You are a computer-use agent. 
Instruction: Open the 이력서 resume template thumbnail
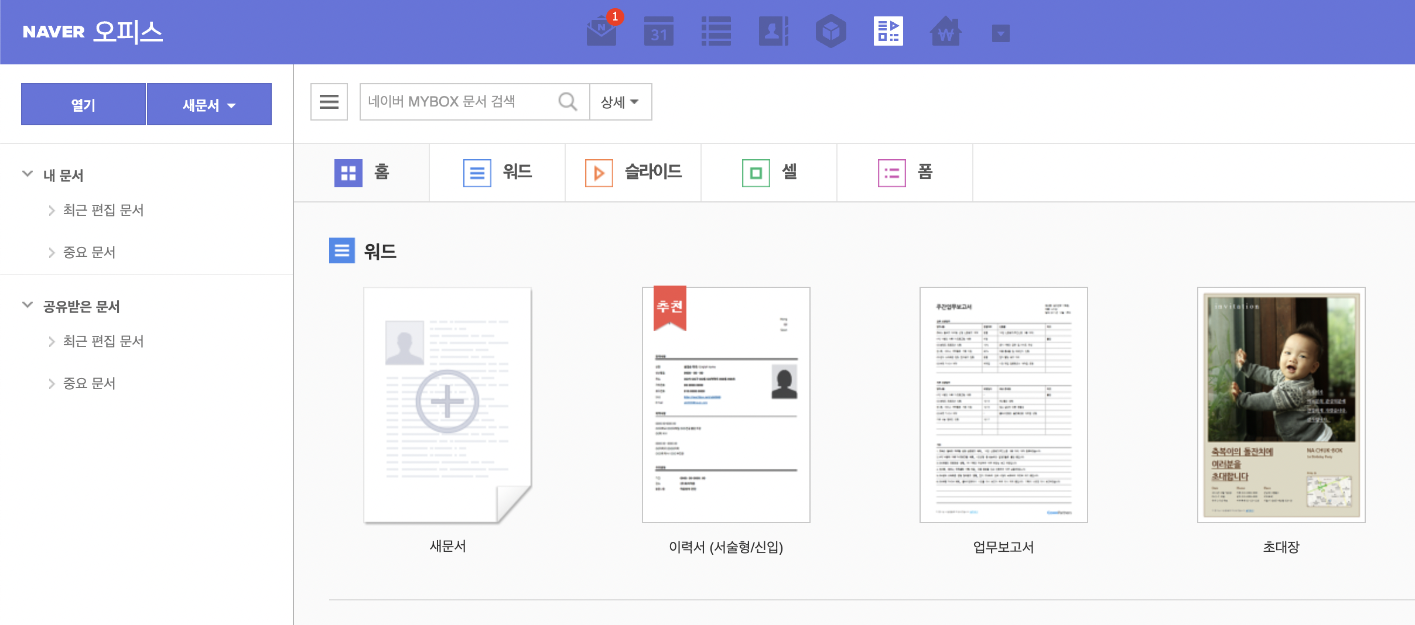(726, 405)
